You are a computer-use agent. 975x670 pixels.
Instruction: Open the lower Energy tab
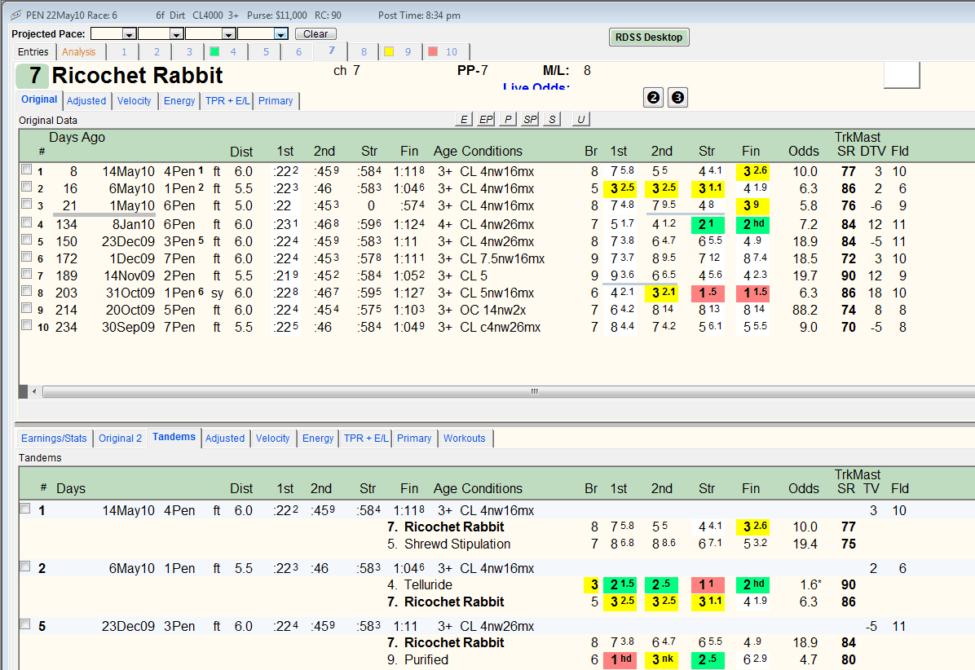[319, 439]
